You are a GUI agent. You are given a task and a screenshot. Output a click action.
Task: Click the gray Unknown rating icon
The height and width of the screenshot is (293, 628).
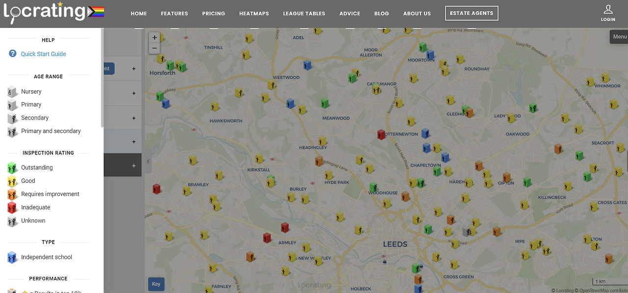click(12, 220)
